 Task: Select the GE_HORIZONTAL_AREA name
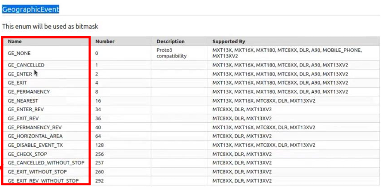[35, 136]
